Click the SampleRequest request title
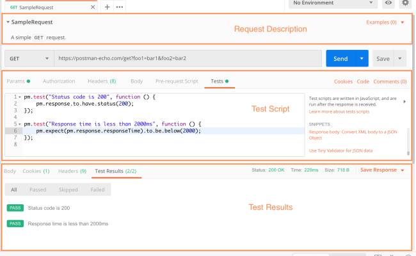The height and width of the screenshot is (256, 416). pyautogui.click(x=32, y=22)
